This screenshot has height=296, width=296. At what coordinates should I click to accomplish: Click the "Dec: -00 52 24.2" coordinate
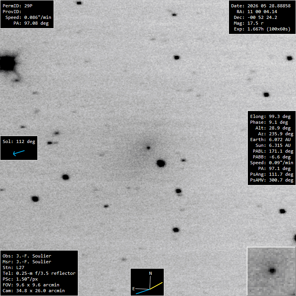tap(256, 17)
